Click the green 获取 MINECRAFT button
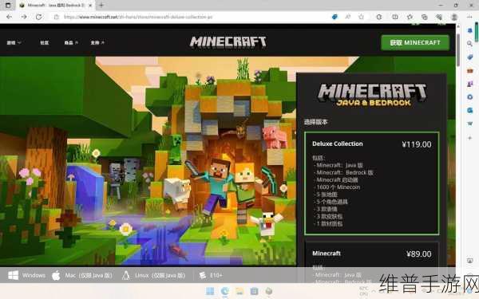The height and width of the screenshot is (299, 479). (x=415, y=42)
